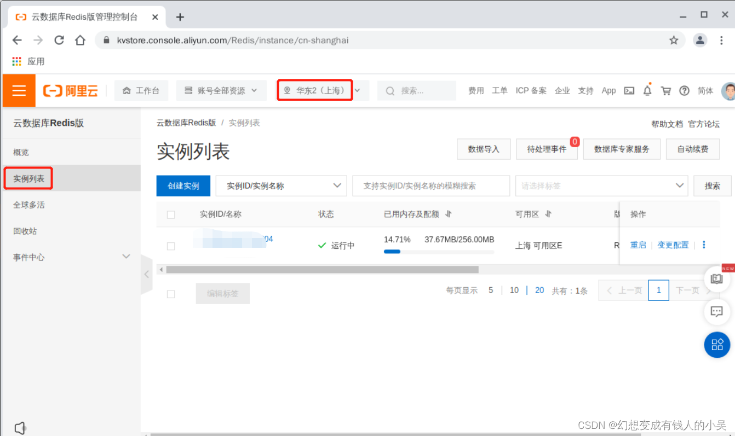
Task: Sort by 可用区 column
Action: coord(548,214)
